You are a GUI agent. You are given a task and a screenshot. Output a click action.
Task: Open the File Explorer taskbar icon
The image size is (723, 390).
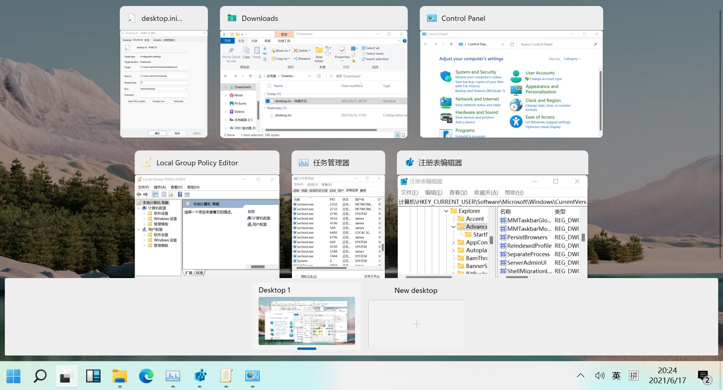(x=120, y=376)
